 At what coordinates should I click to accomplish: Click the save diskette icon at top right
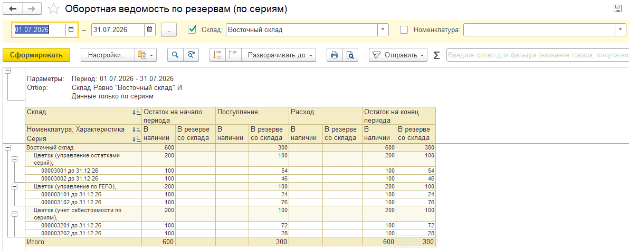tap(618, 9)
